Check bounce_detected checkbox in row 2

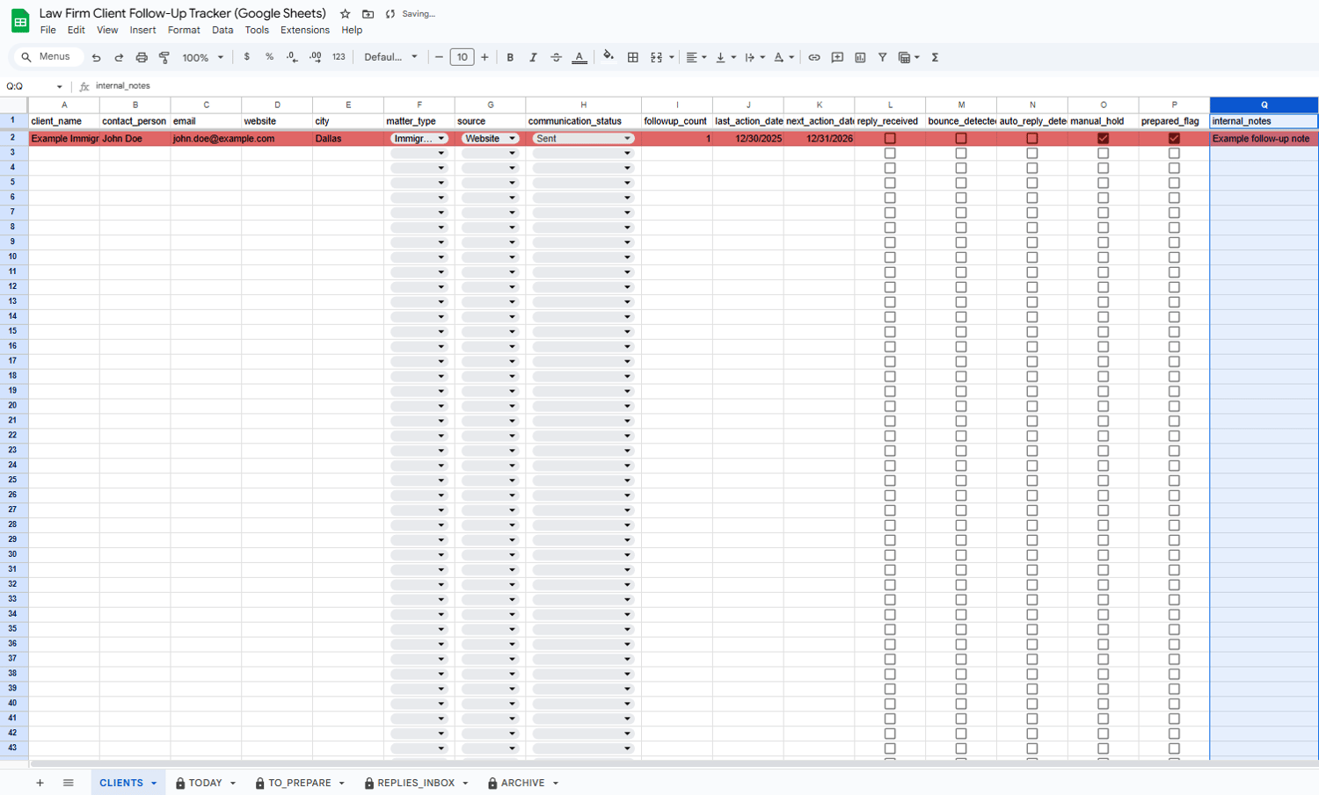pos(961,139)
